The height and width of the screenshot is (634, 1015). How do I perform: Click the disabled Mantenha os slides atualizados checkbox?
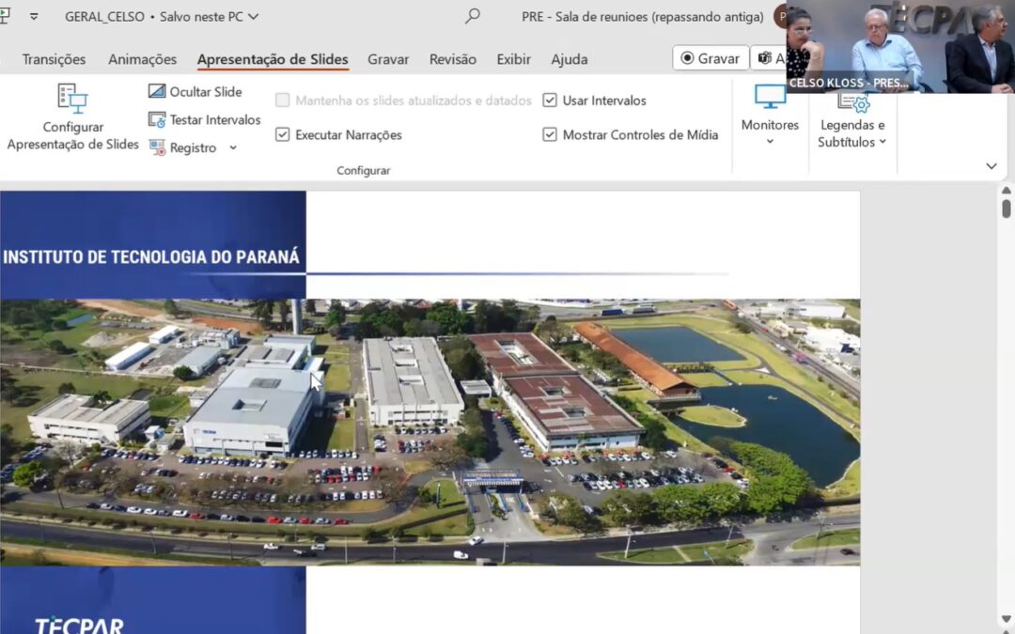(282, 101)
